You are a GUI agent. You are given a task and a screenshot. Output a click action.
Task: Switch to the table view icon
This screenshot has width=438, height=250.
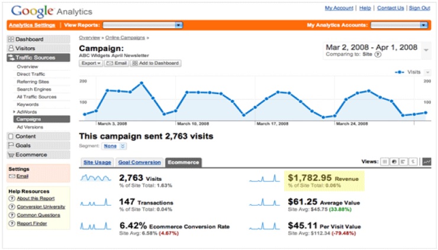[385, 161]
